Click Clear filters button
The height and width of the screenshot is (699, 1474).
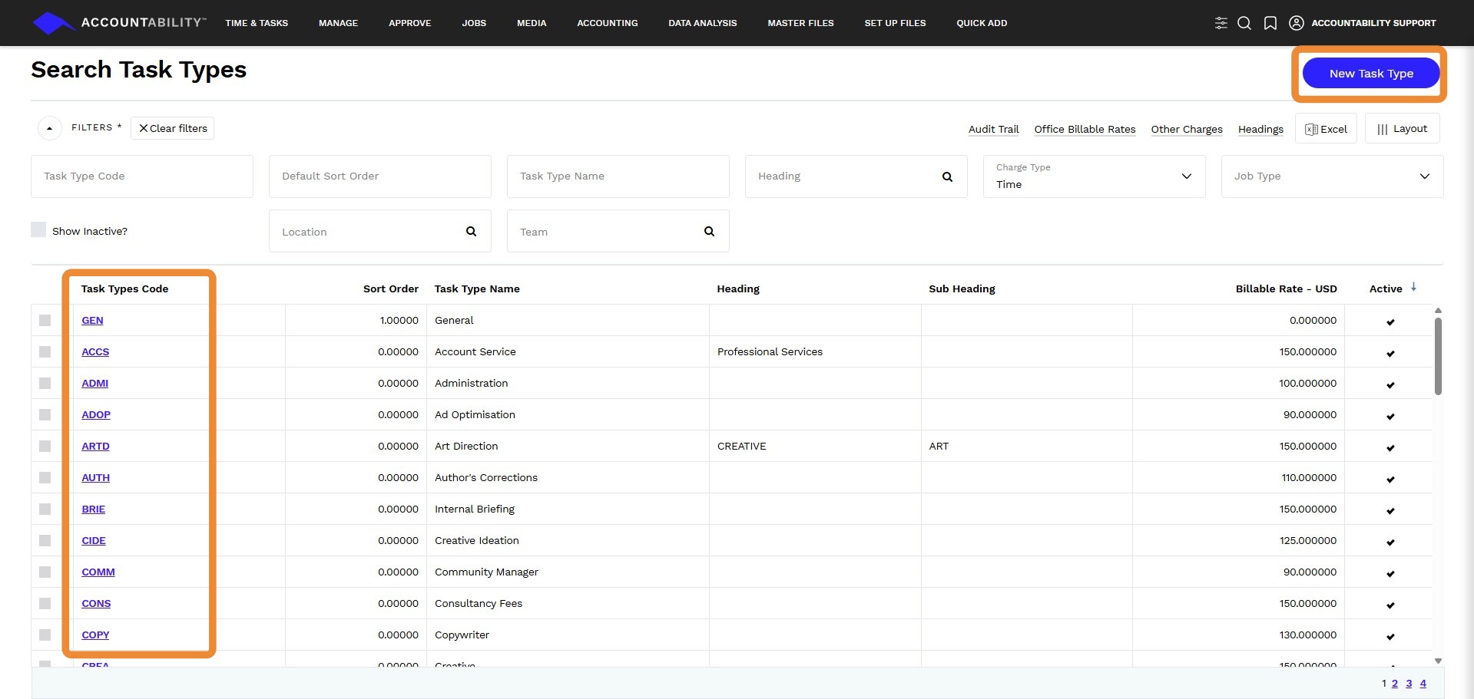(173, 128)
